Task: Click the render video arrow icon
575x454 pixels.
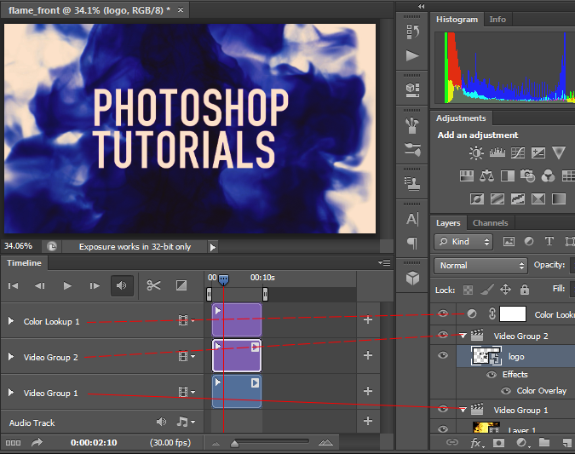Action: [37, 442]
